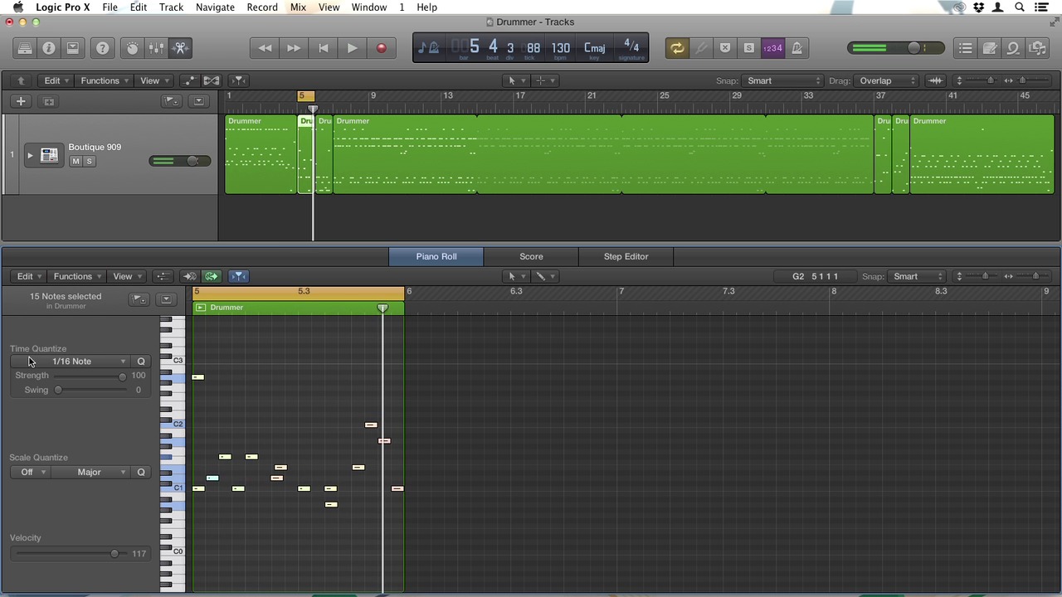1062x597 pixels.
Task: Mute the Boutique 909 track
Action: click(76, 161)
